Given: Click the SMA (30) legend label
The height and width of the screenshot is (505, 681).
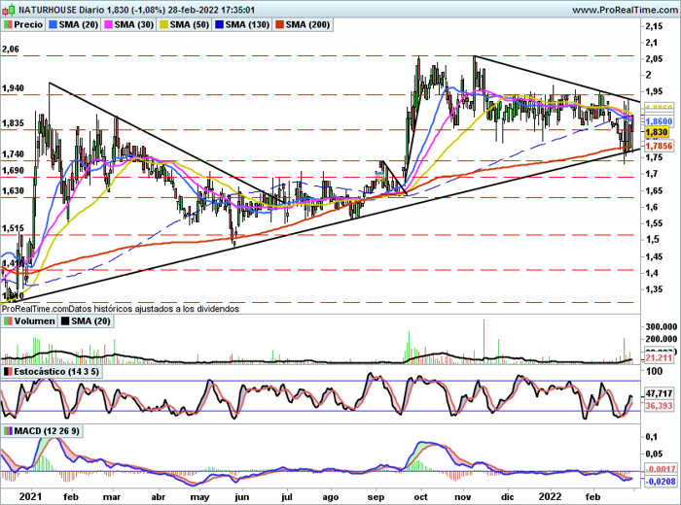Looking at the screenshot, I should coord(129,24).
